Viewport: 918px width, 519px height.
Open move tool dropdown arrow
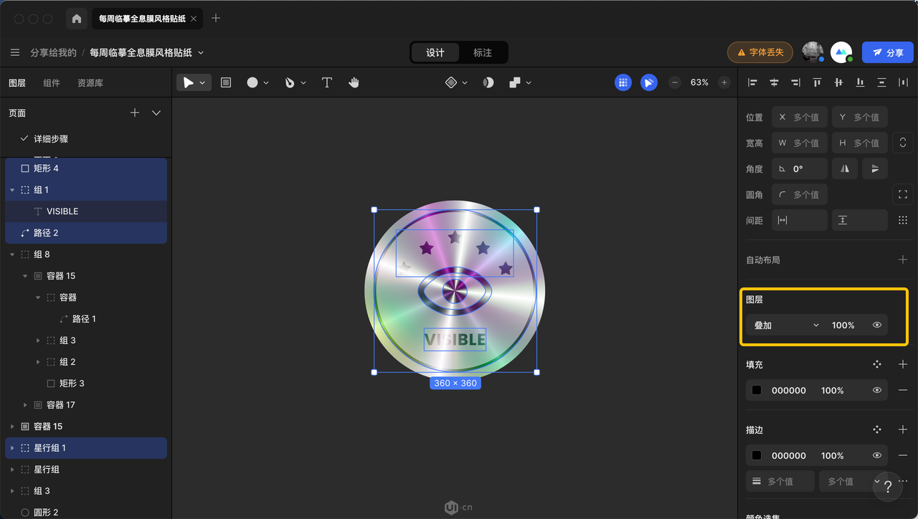[x=202, y=83]
